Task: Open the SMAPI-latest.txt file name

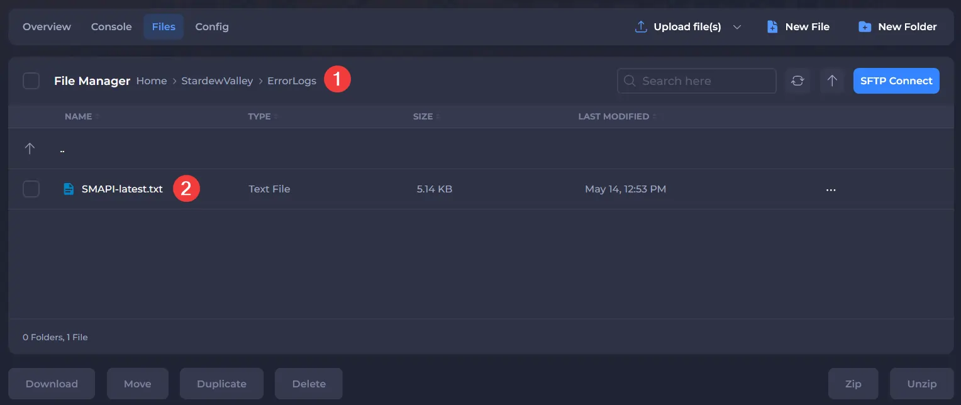Action: point(122,189)
